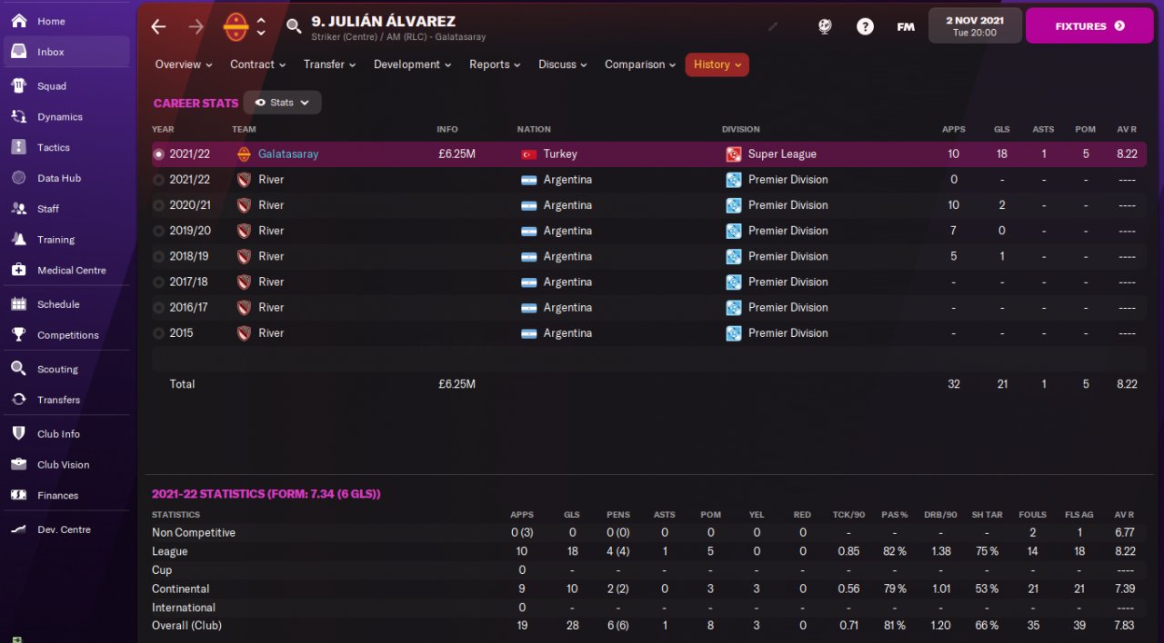This screenshot has height=643, width=1164.
Task: Open the Home sidebar icon
Action: (x=18, y=21)
